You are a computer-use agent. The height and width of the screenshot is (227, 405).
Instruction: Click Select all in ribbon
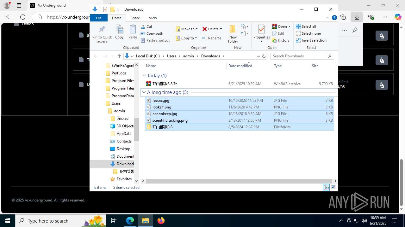[306, 26]
